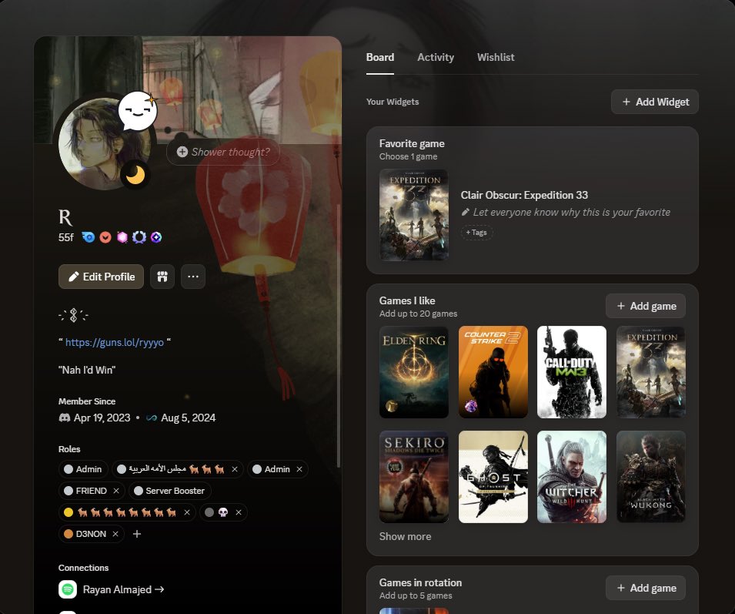Viewport: 735px width, 614px height.
Task: Click the profile panel scrollbar
Action: tap(339, 335)
